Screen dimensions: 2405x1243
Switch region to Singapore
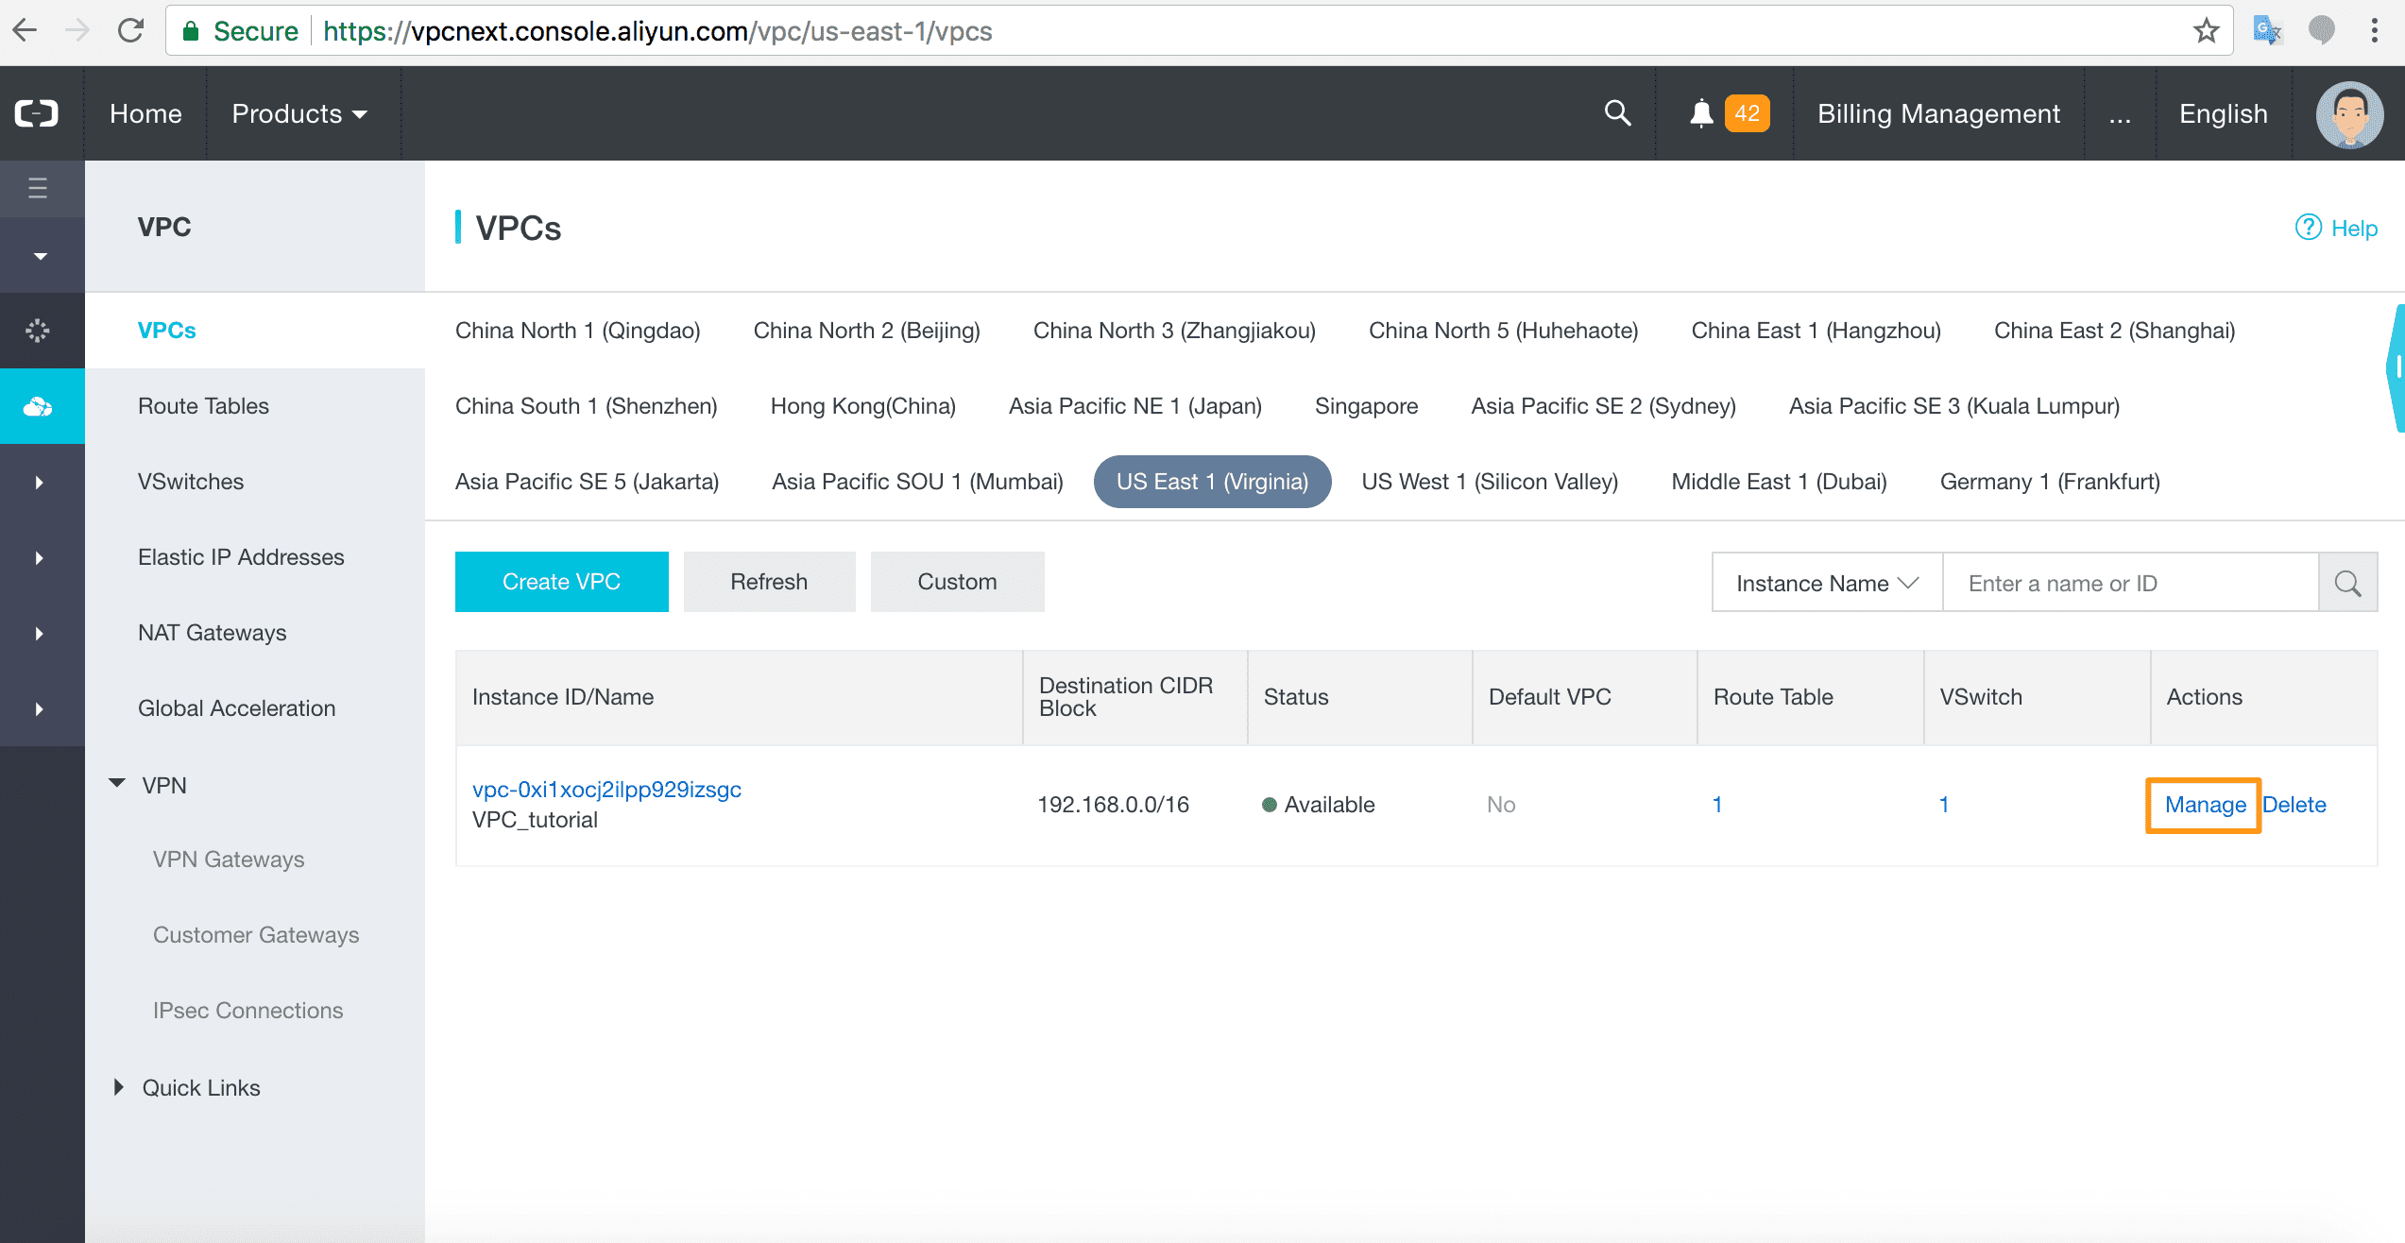pos(1366,406)
